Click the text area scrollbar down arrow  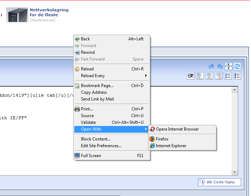235,172
